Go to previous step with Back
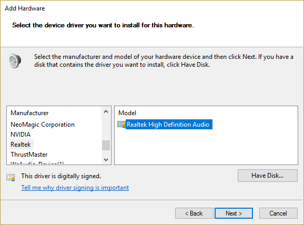The width and height of the screenshot is (304, 225). coord(194,213)
